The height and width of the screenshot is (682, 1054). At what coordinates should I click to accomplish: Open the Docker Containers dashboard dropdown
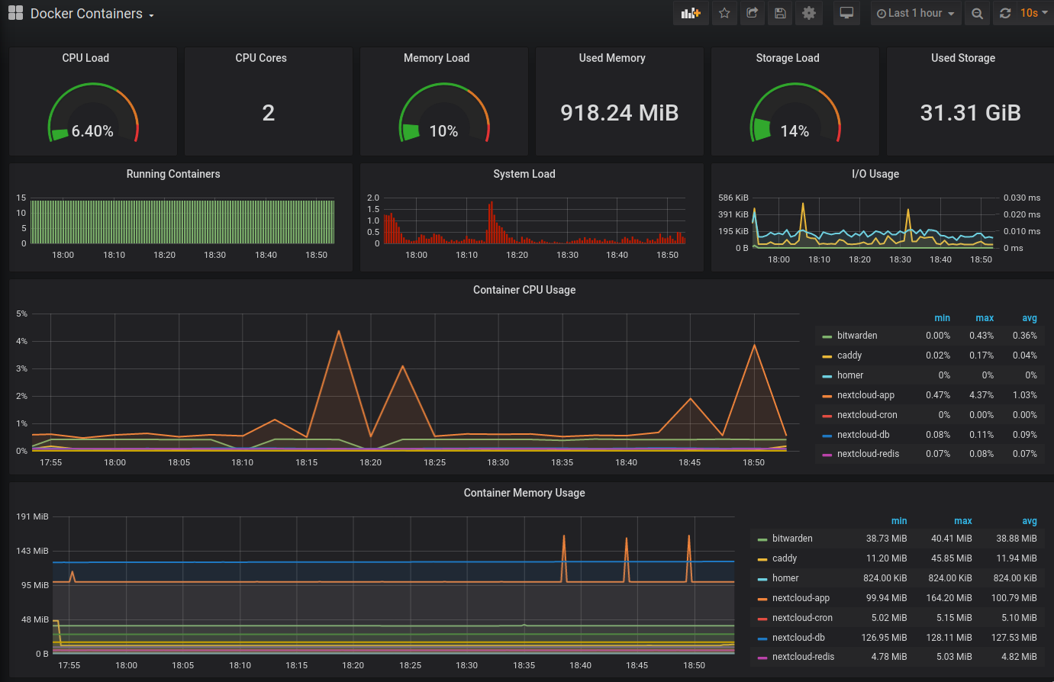(92, 14)
